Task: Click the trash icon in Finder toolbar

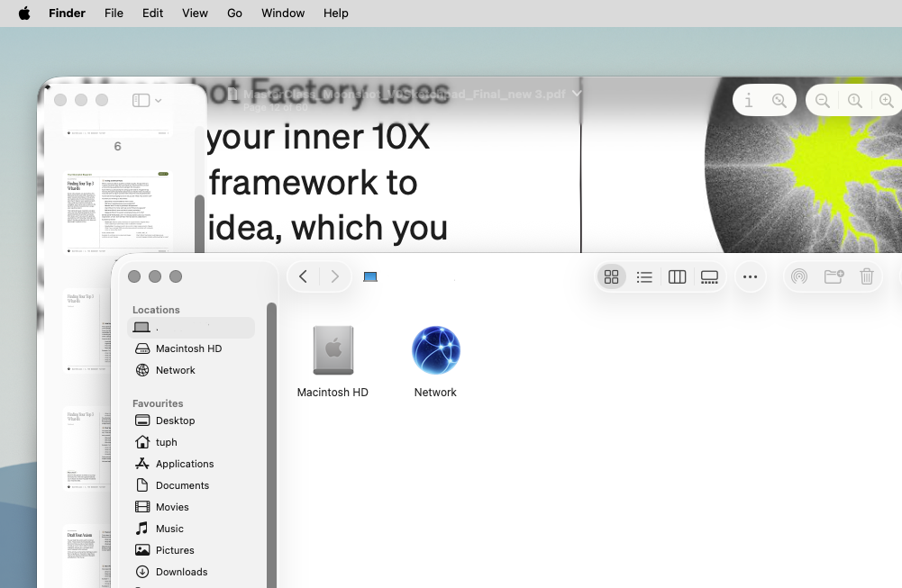Action: [866, 277]
